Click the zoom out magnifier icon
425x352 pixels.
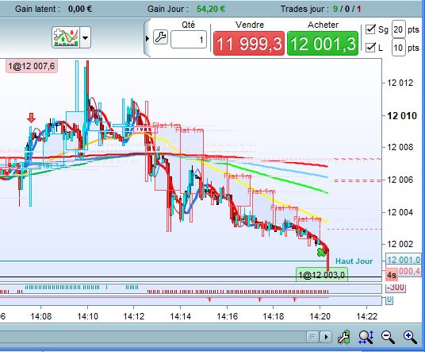pyautogui.click(x=388, y=337)
